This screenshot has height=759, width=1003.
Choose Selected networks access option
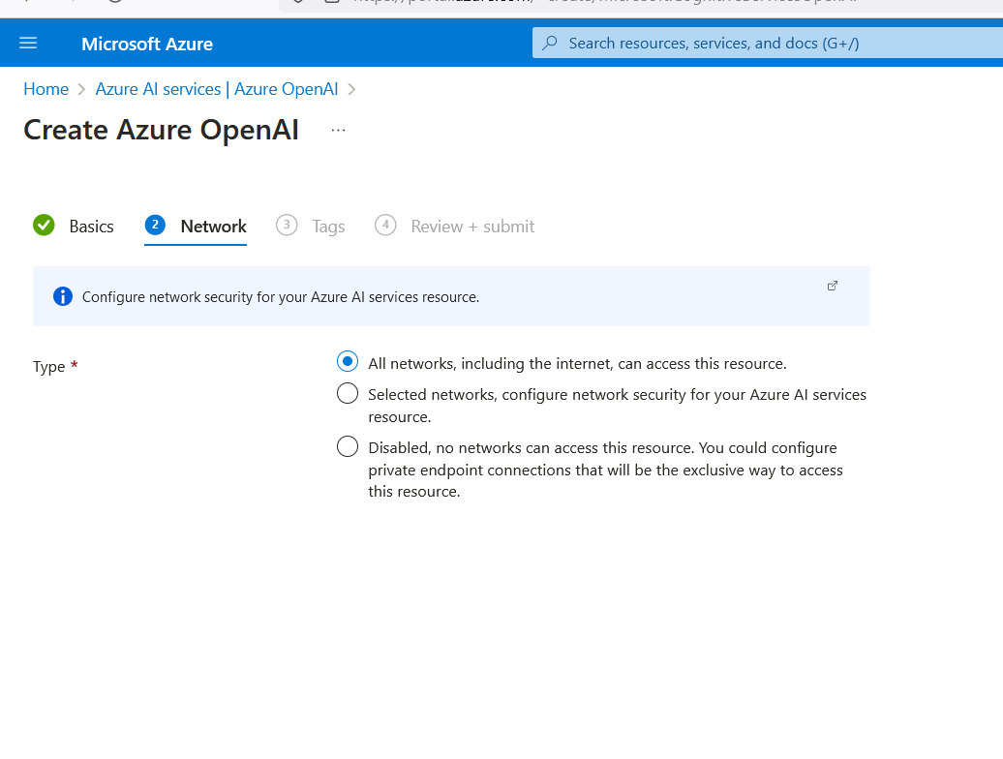(x=348, y=393)
